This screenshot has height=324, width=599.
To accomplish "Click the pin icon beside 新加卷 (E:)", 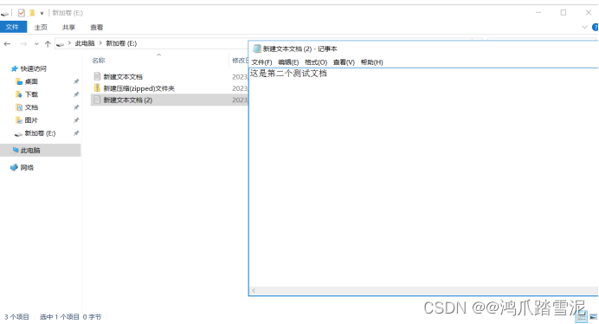I will coord(76,133).
